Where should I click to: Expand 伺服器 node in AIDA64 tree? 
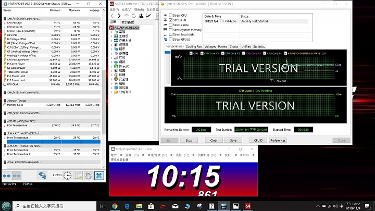(111, 45)
